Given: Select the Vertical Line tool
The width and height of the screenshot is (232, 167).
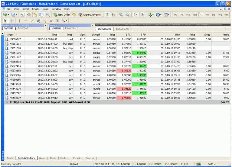Looking at the screenshot, I should pyautogui.click(x=19, y=21).
